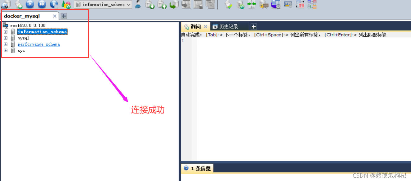Open a new query tab with plus button
Screen dimensions: 411x181
click(253, 26)
